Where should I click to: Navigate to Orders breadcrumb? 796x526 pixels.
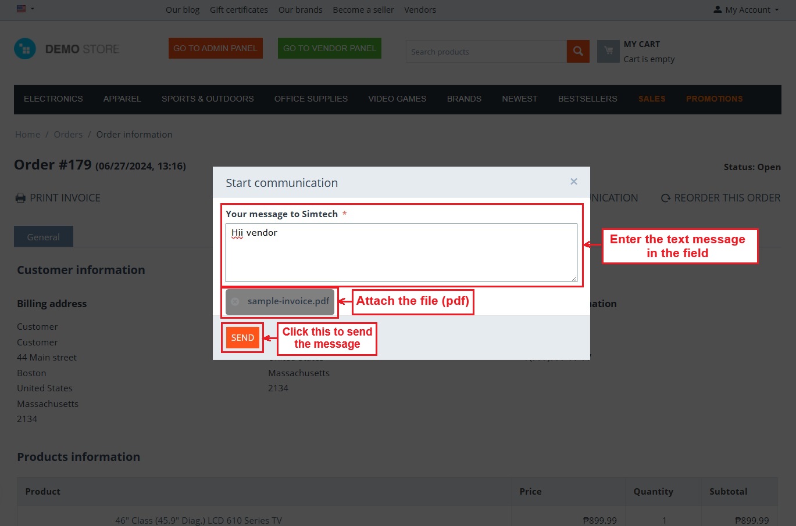pyautogui.click(x=68, y=135)
